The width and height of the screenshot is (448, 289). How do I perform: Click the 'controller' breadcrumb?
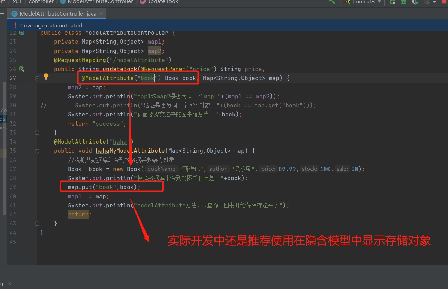click(41, 2)
